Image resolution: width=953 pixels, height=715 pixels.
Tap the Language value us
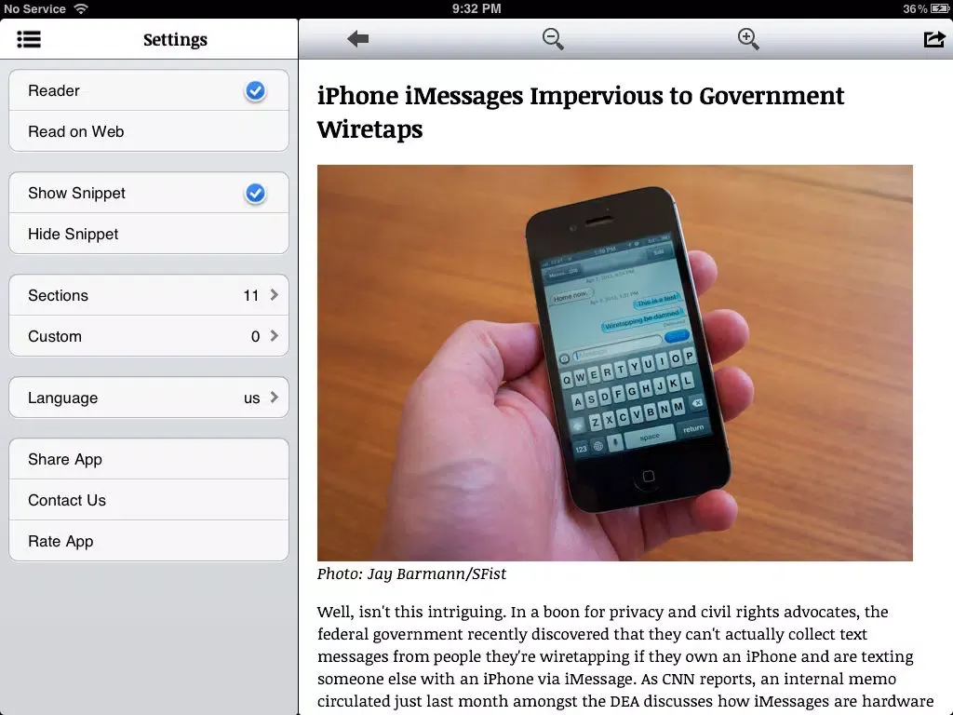[x=251, y=398]
